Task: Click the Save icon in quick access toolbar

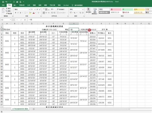Action: (3, 2)
